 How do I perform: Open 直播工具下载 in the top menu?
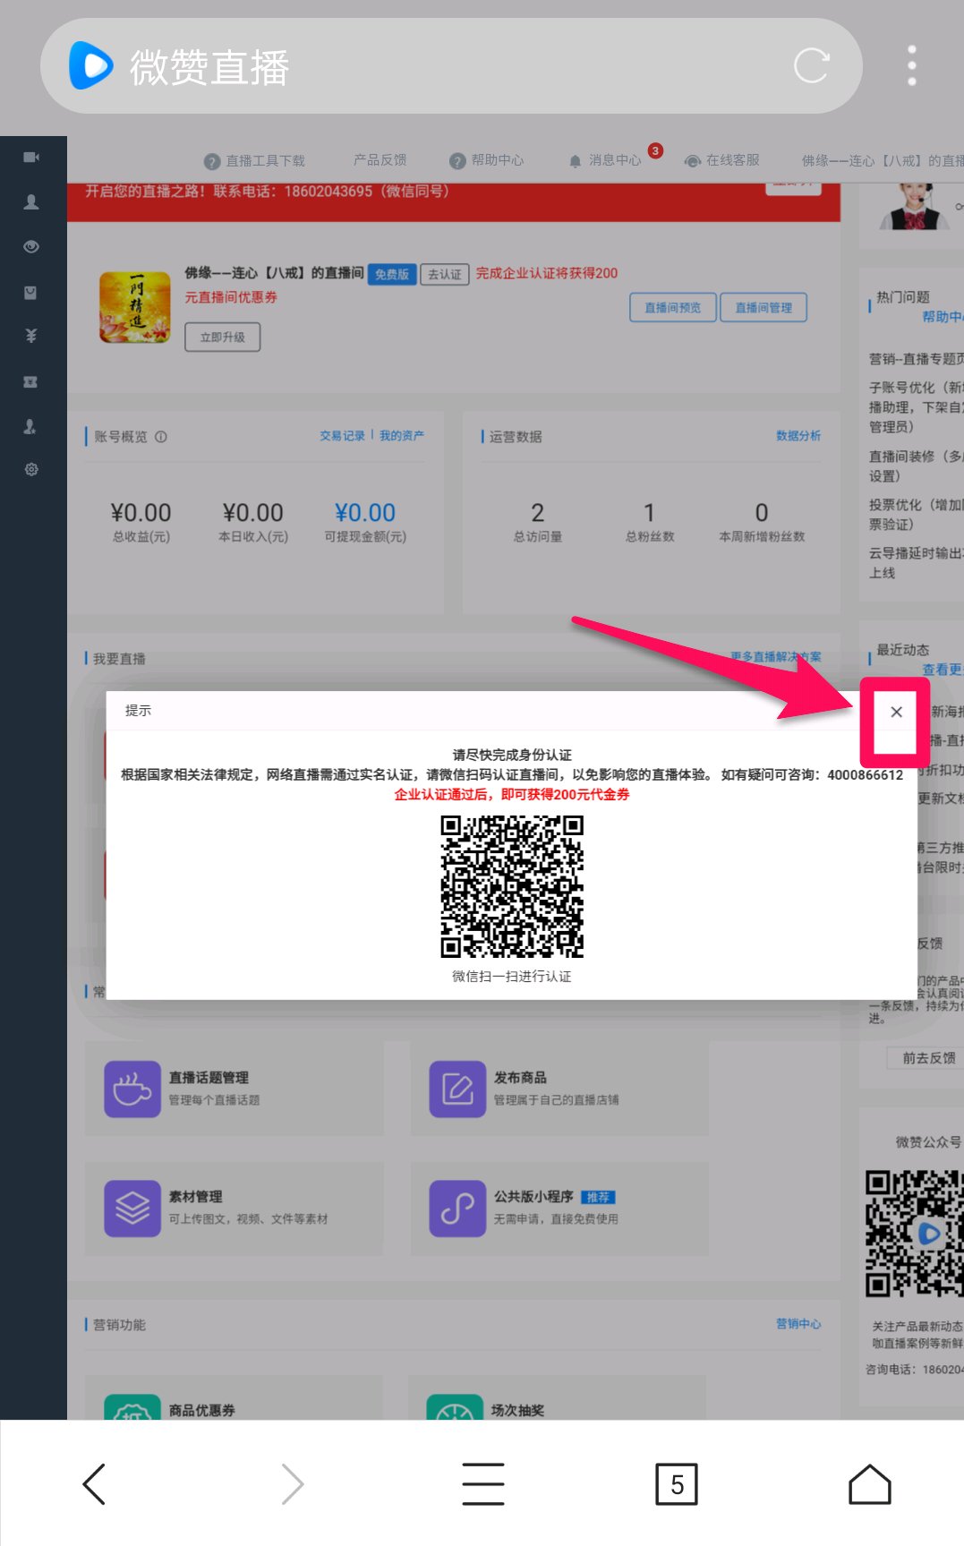click(255, 161)
